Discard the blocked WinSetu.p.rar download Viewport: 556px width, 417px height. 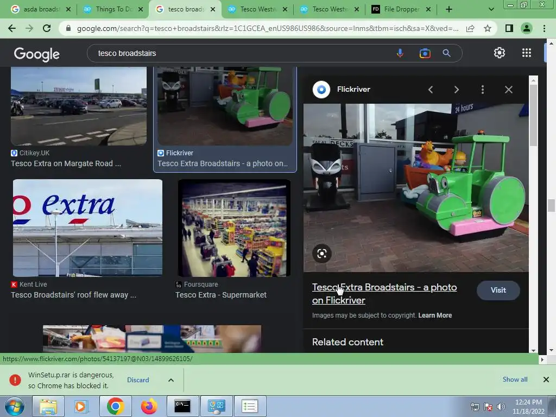coord(138,380)
